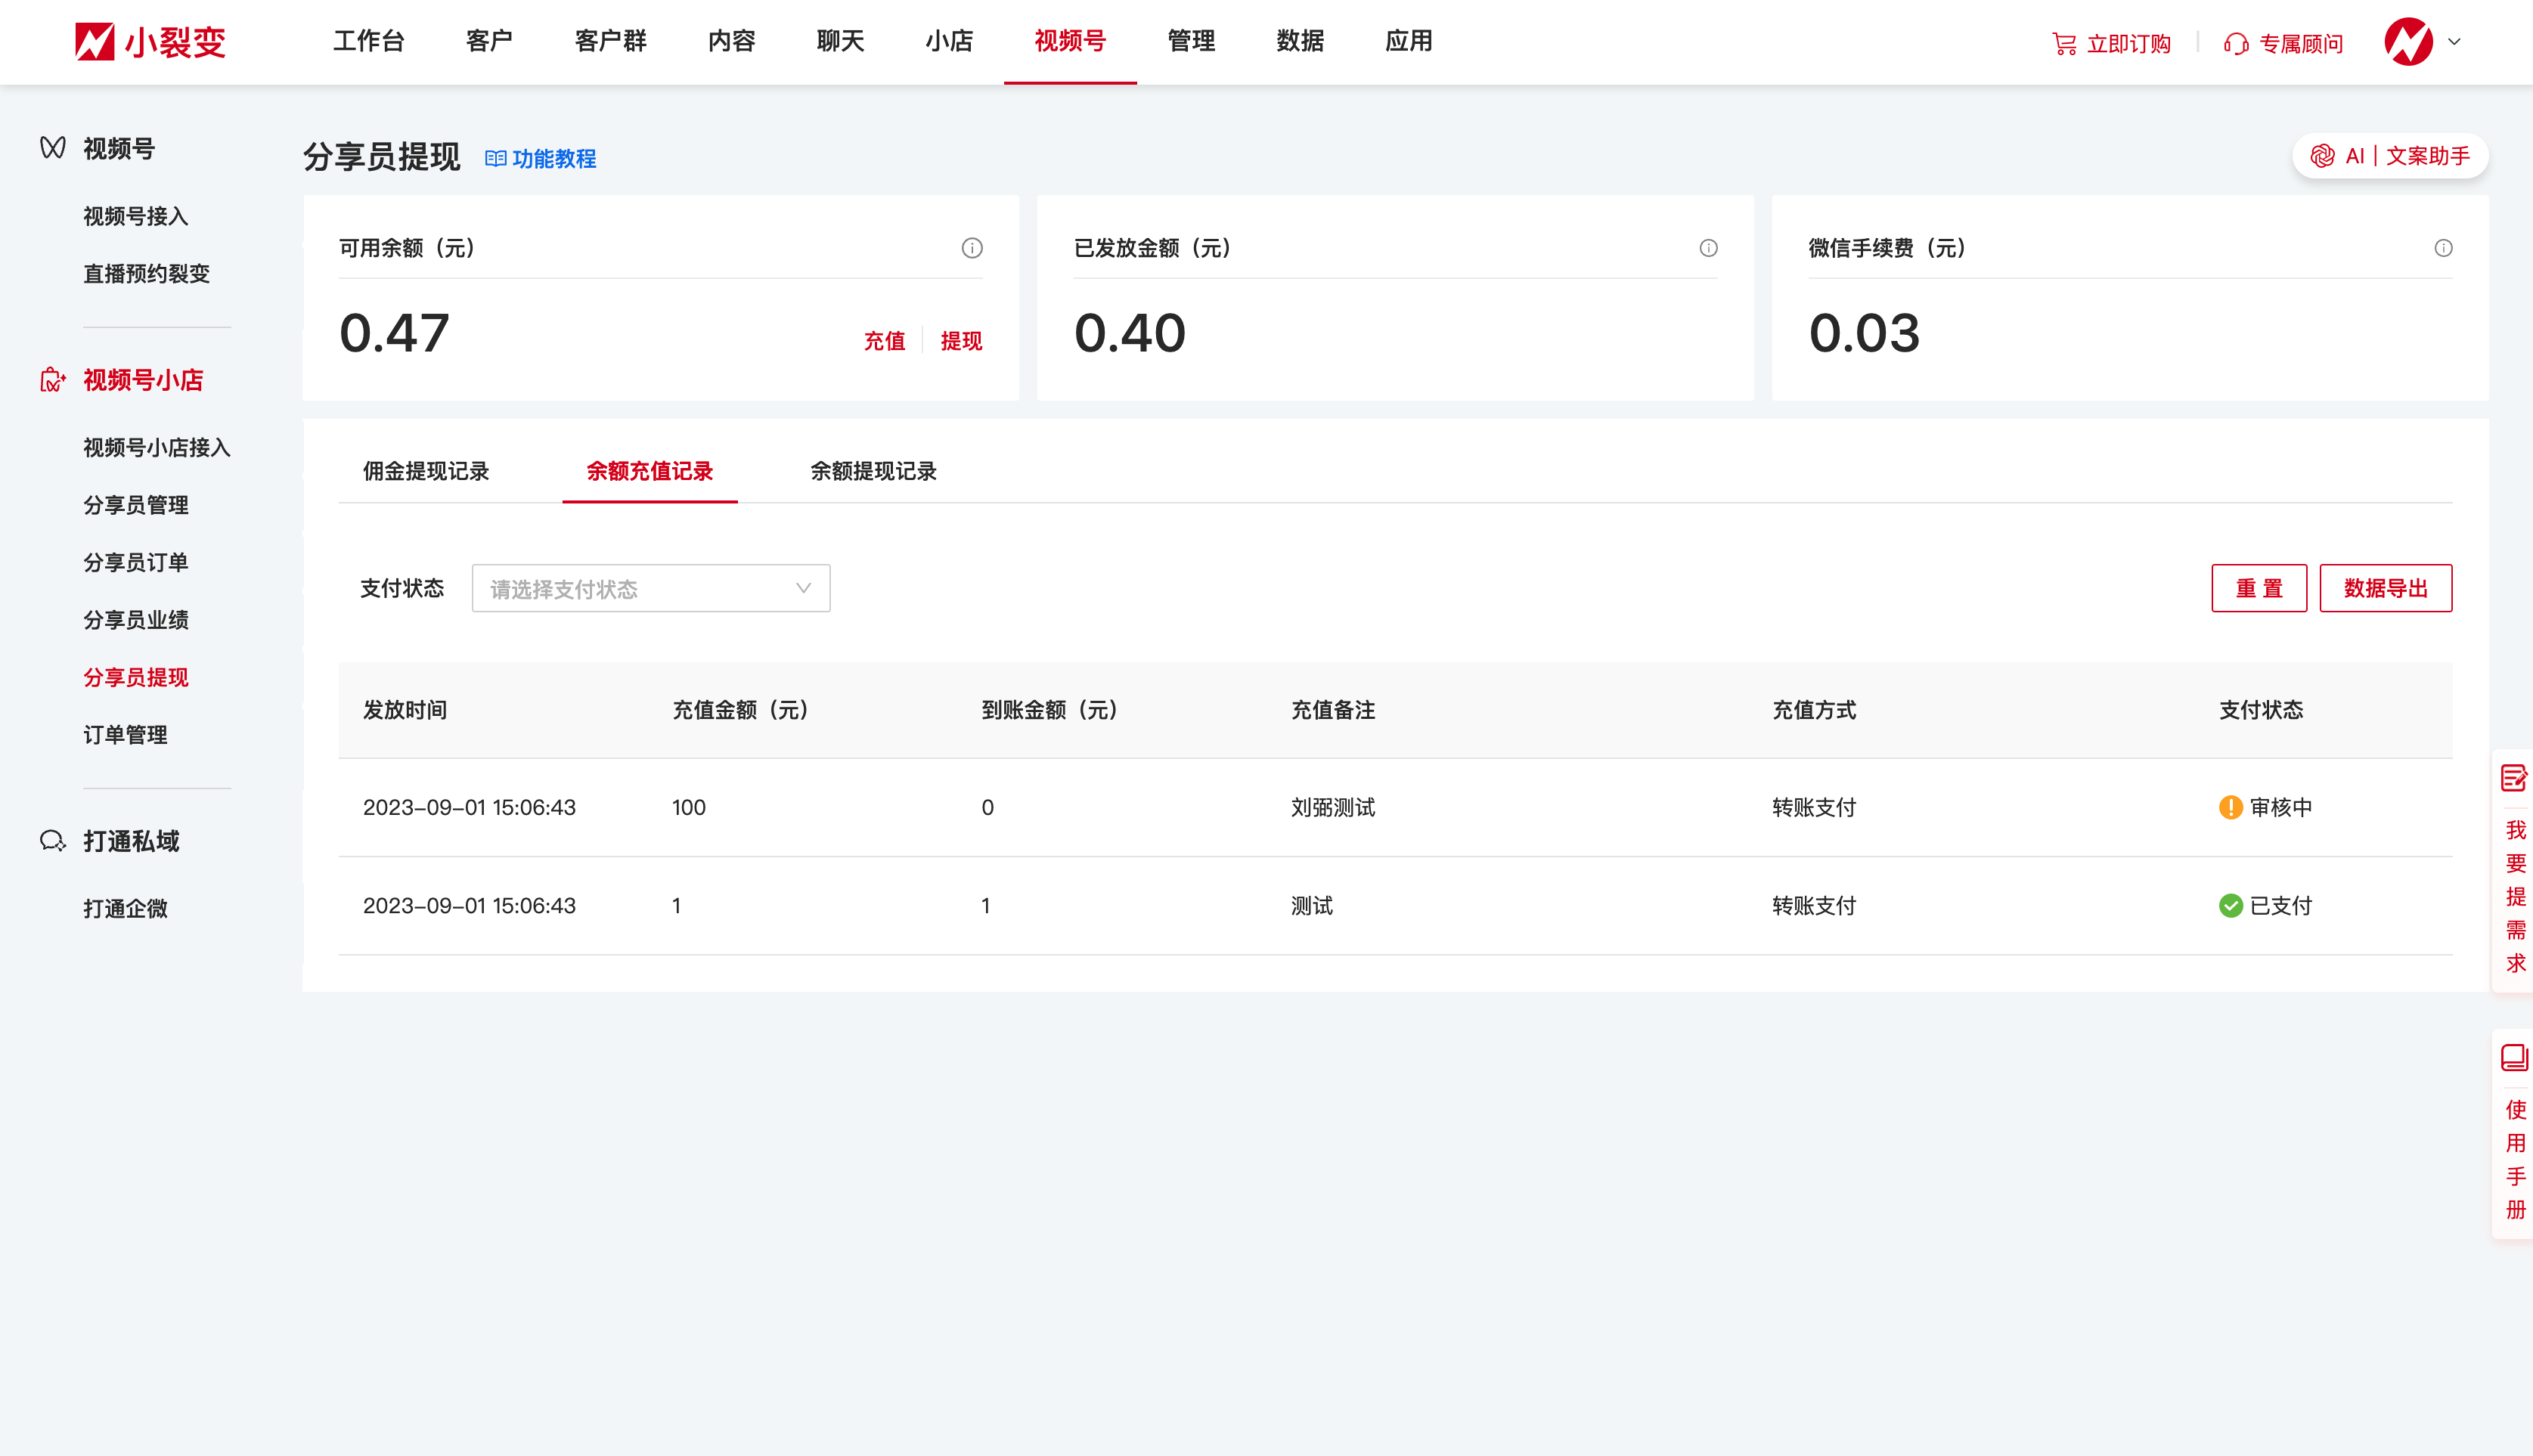Open 分享员业绩 in sidebar

pos(136,620)
